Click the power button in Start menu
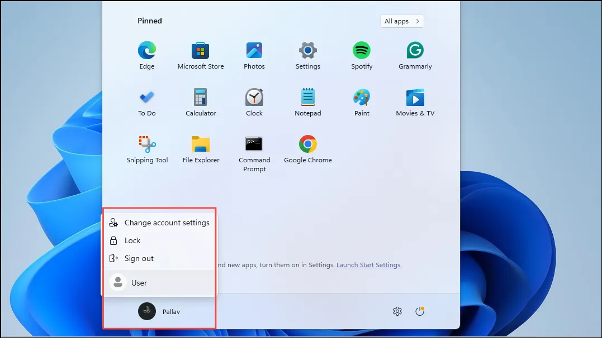The image size is (602, 338). 420,311
